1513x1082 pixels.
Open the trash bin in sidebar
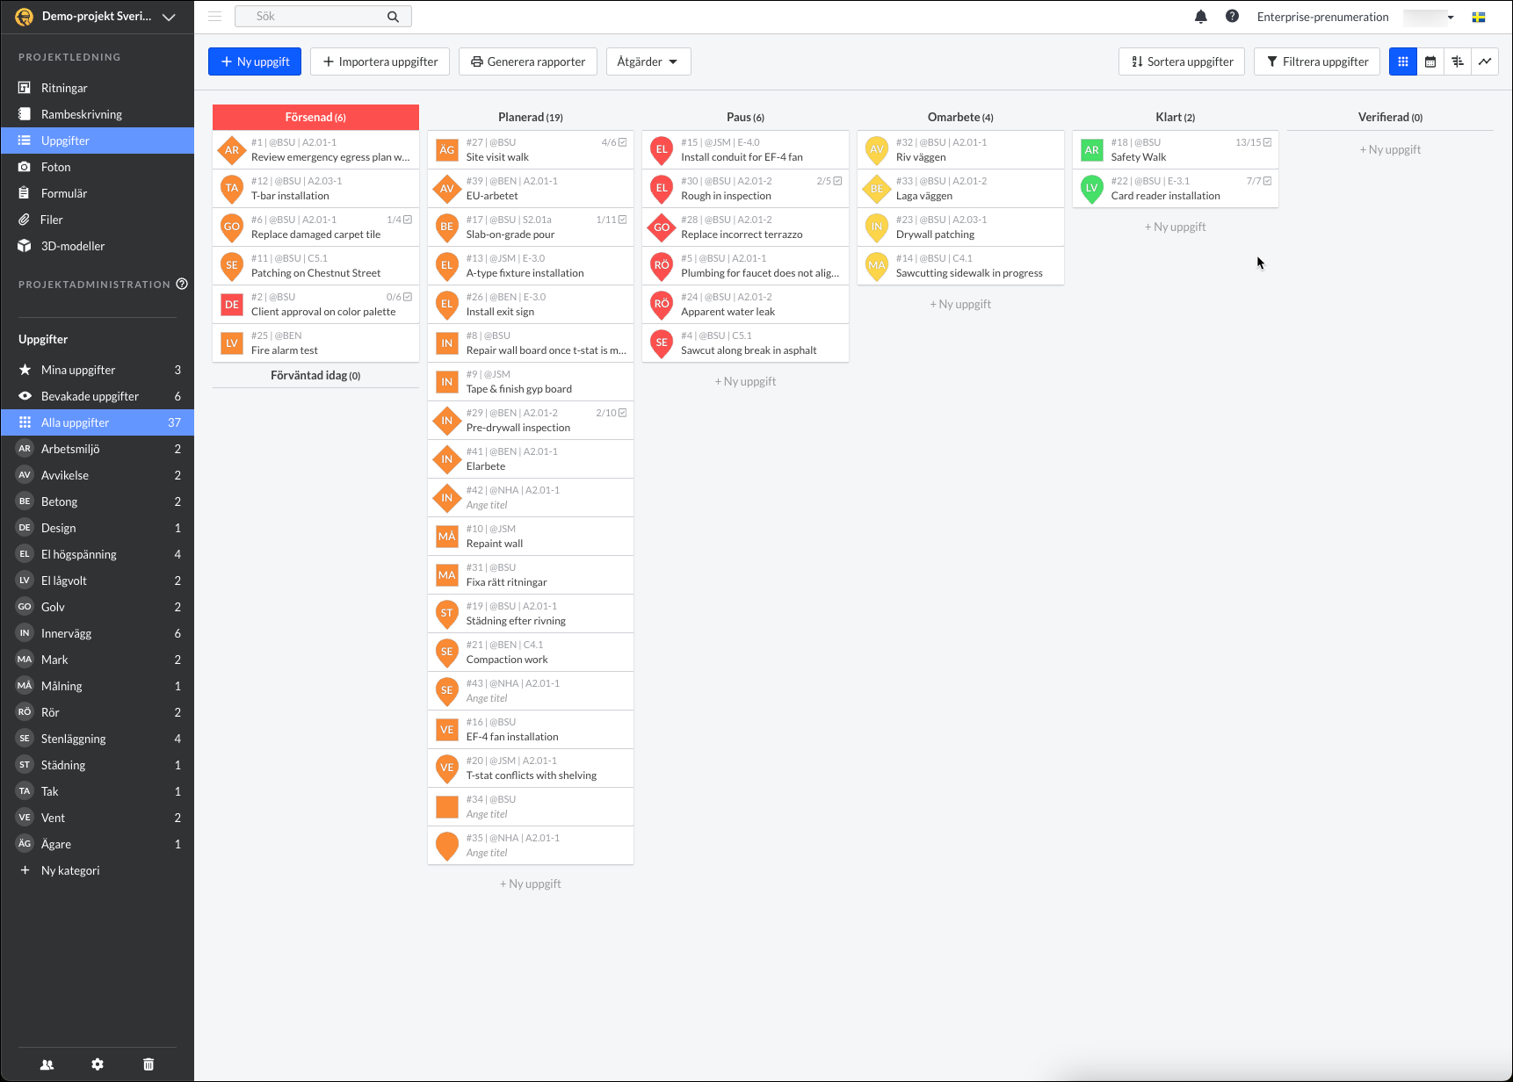148,1064
